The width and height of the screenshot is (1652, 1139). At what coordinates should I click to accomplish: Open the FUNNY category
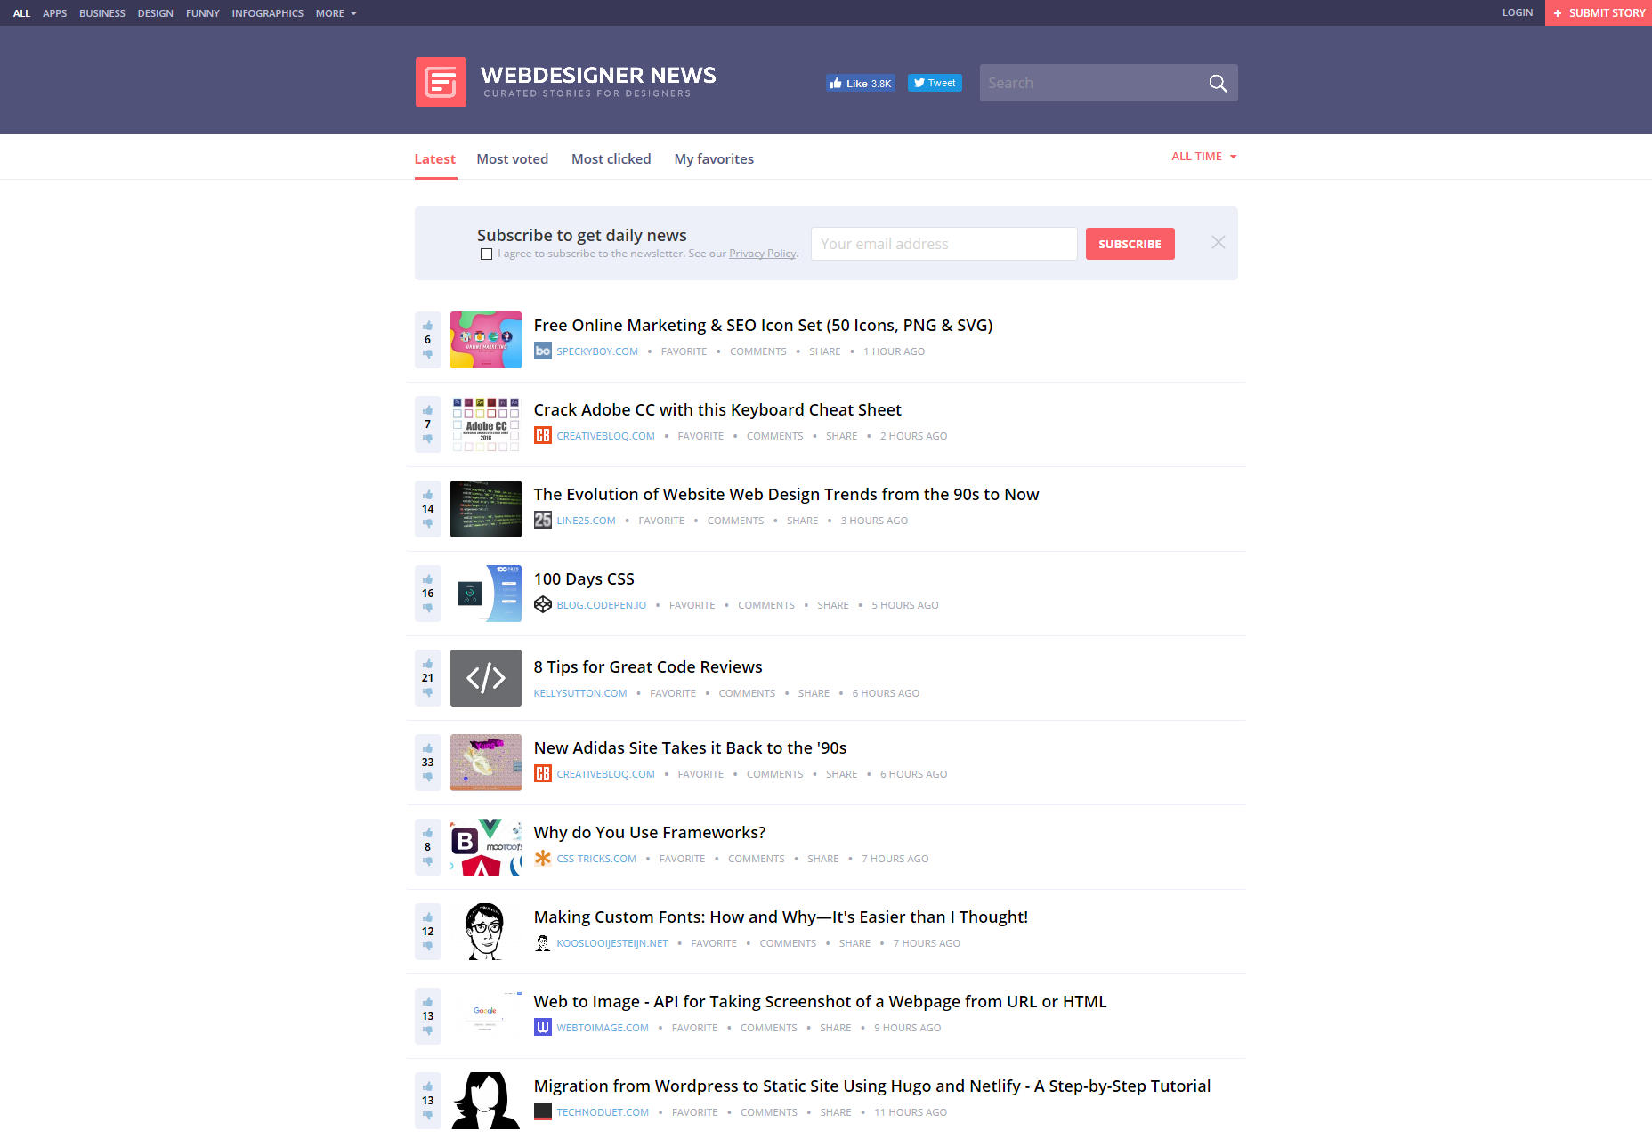[x=202, y=13]
